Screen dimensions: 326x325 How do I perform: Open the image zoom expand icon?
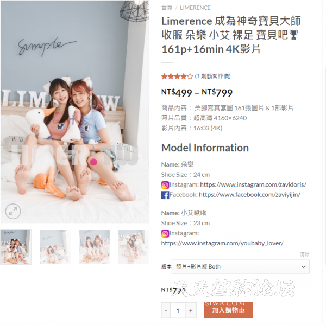tap(13, 212)
